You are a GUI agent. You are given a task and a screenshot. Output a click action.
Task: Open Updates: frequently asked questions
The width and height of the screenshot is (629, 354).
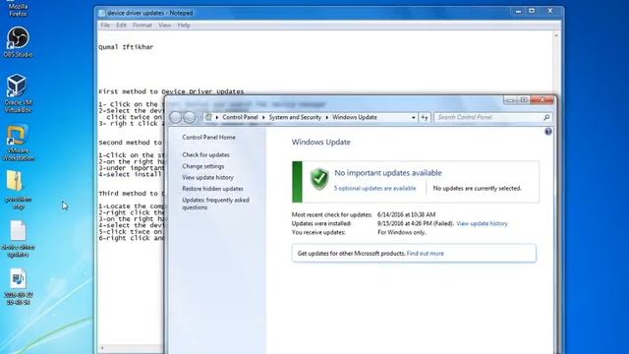coord(215,204)
